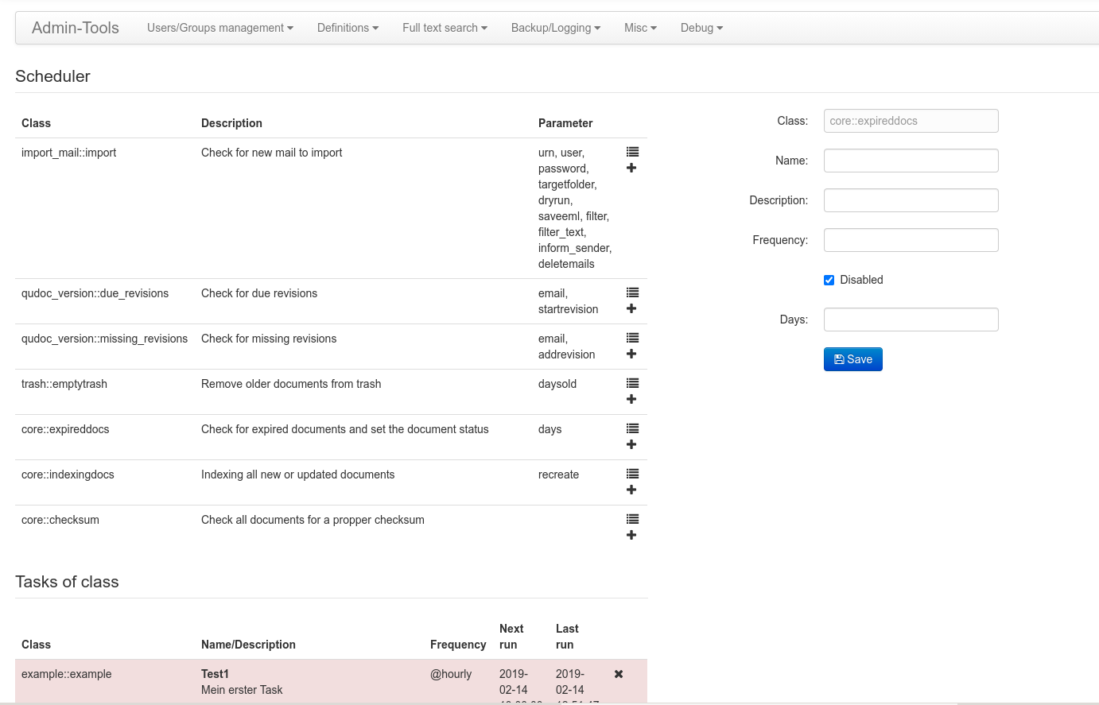Click the Save button
The height and width of the screenshot is (705, 1099).
[x=852, y=359]
